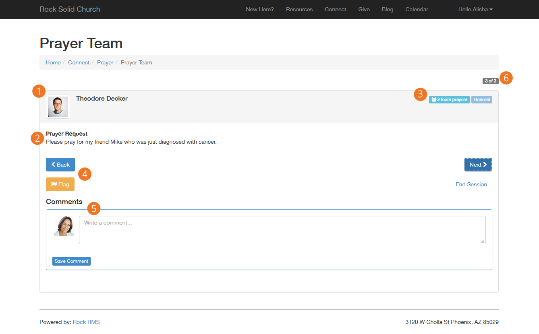This screenshot has width=539, height=334.
Task: Click the Home breadcrumb link
Action: coord(53,62)
